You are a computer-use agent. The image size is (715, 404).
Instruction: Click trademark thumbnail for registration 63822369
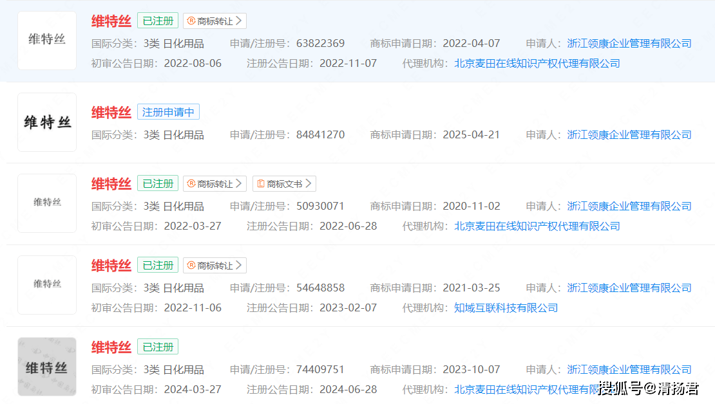click(x=47, y=41)
